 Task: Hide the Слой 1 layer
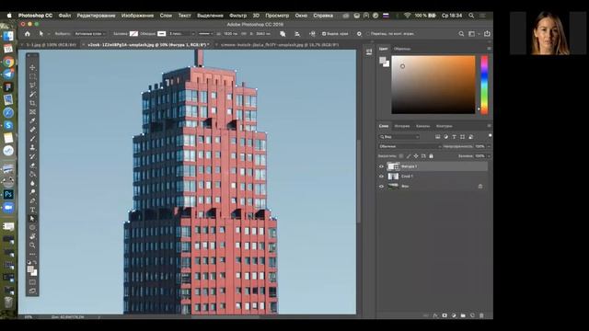click(381, 176)
